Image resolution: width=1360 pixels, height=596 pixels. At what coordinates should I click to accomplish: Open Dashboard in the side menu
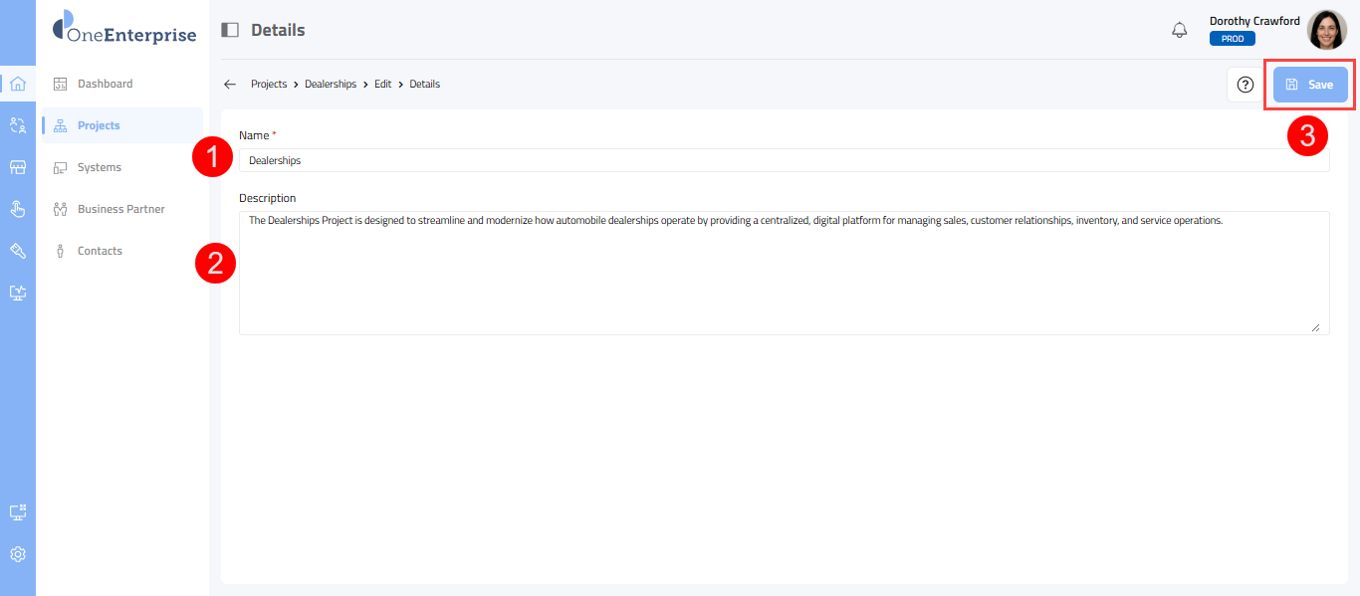pos(105,84)
